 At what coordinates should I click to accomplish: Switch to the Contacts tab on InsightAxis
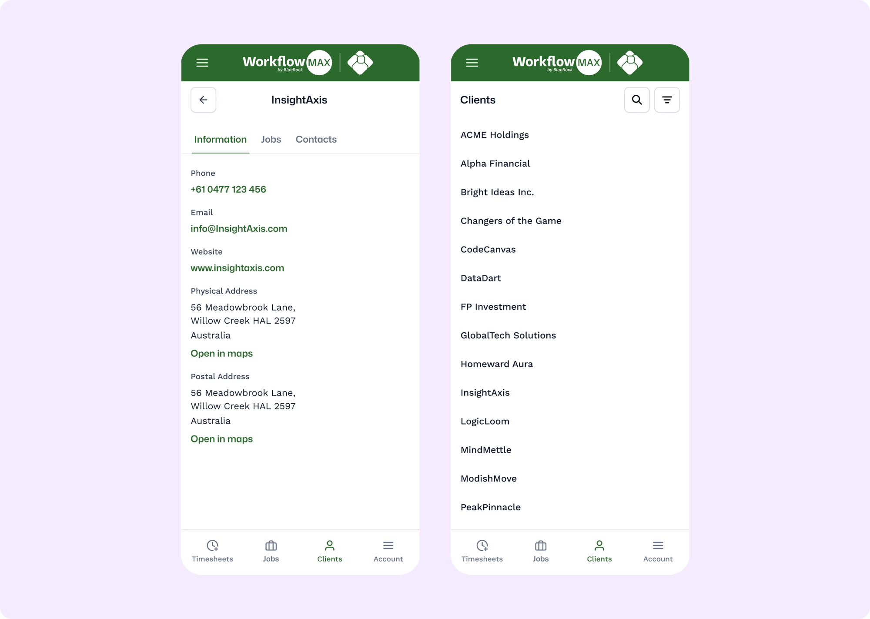[x=316, y=139]
